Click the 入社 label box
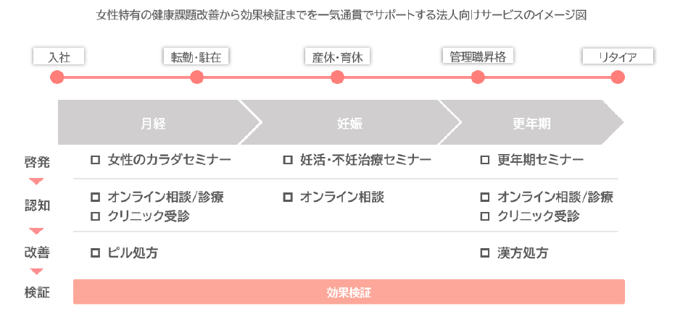 [x=59, y=57]
